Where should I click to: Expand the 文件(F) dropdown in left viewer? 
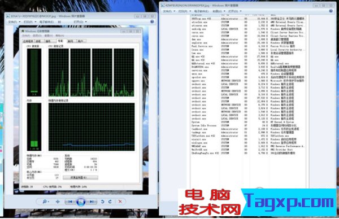point(14,22)
